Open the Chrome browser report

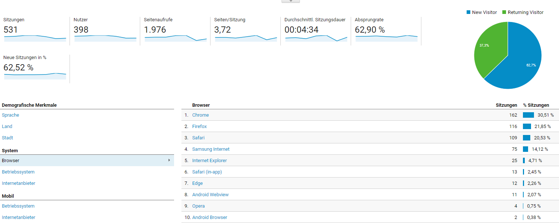[200, 115]
